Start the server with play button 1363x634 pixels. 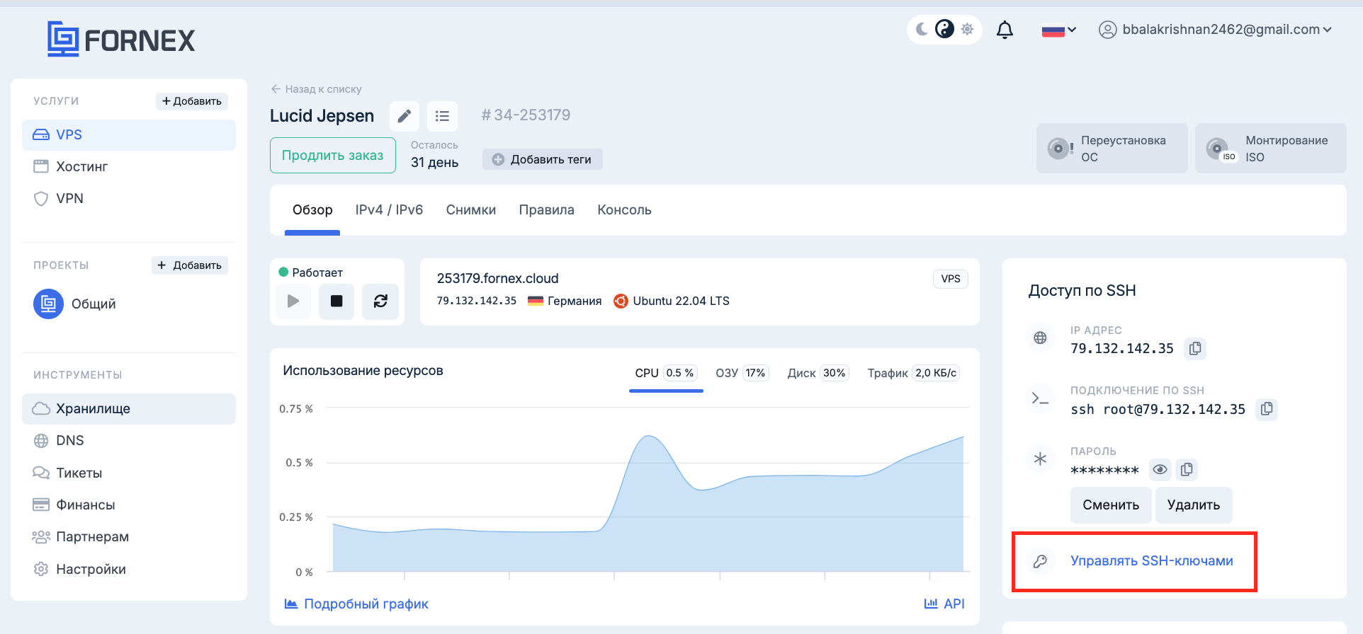click(293, 301)
